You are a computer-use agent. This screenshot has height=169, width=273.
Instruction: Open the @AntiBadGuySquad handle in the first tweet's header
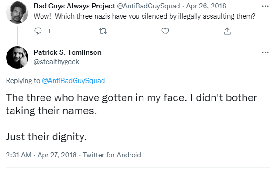click(x=148, y=6)
